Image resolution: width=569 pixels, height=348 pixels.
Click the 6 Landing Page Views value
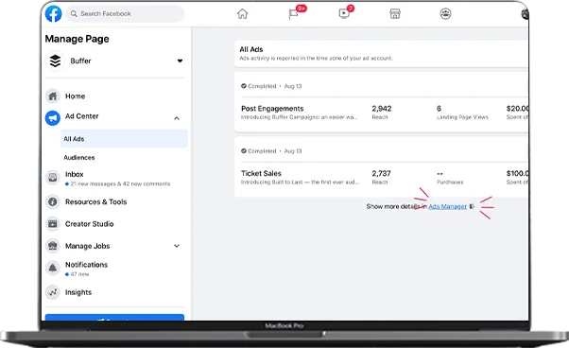point(439,109)
